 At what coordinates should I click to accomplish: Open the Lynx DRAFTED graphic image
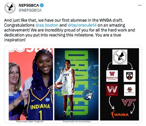[76, 84]
